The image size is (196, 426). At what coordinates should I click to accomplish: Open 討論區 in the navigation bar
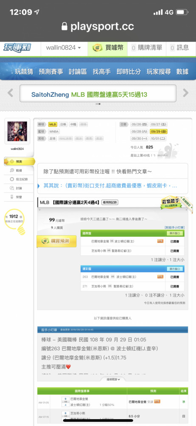[x=78, y=72]
